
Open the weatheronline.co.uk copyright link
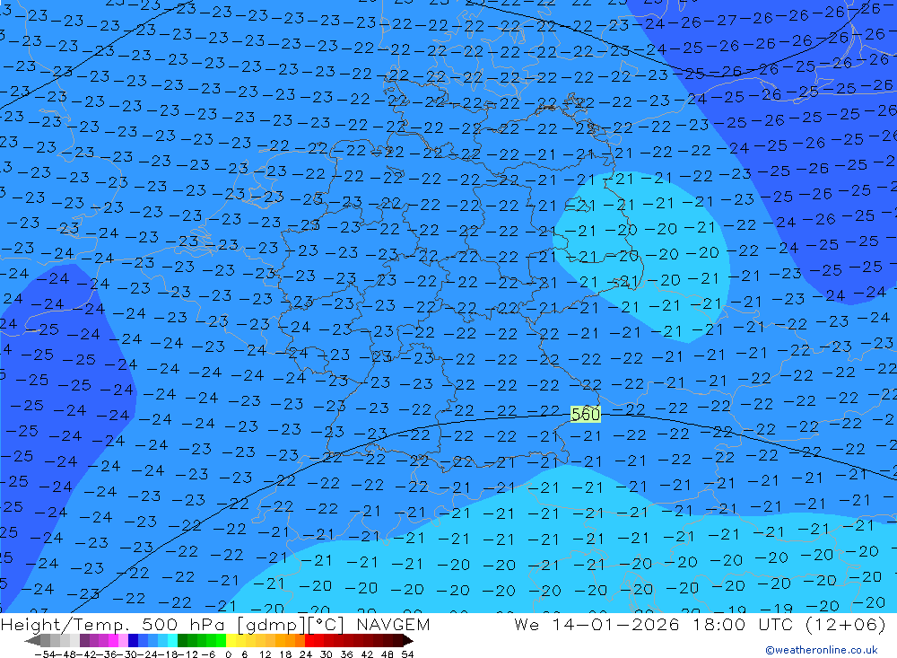click(x=822, y=650)
